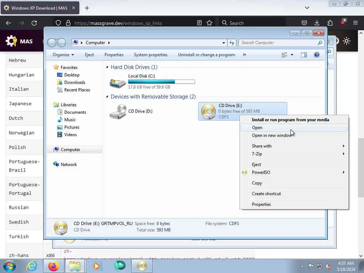
Task: Toggle the preview pane icon
Action: (x=304, y=55)
